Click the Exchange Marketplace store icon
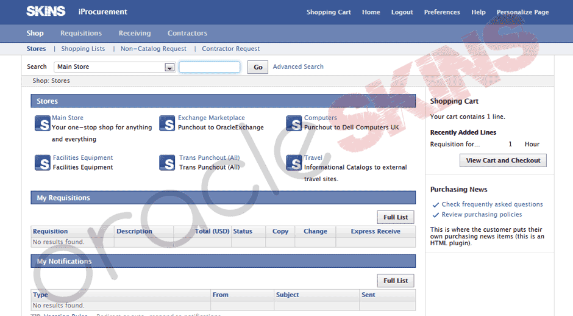The height and width of the screenshot is (316, 573). click(167, 123)
